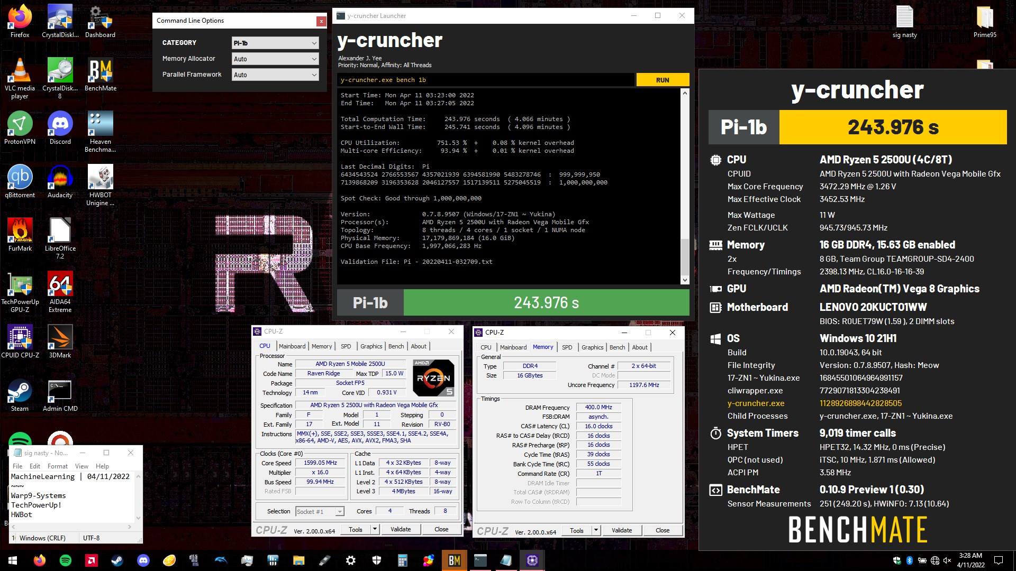Open HWBOT Unigine desktop icon
This screenshot has height=571, width=1016.
[x=100, y=185]
